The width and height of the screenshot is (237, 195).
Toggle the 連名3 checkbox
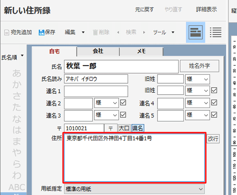(x=123, y=115)
